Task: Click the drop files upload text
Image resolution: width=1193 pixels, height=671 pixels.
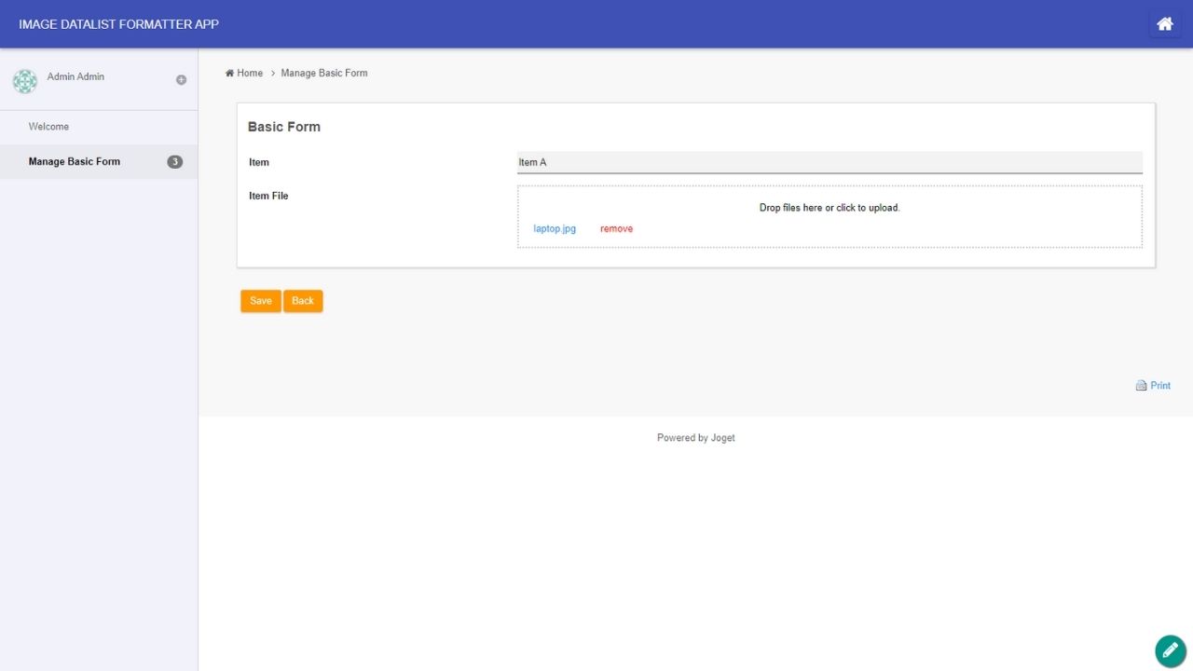Action: pyautogui.click(x=829, y=208)
